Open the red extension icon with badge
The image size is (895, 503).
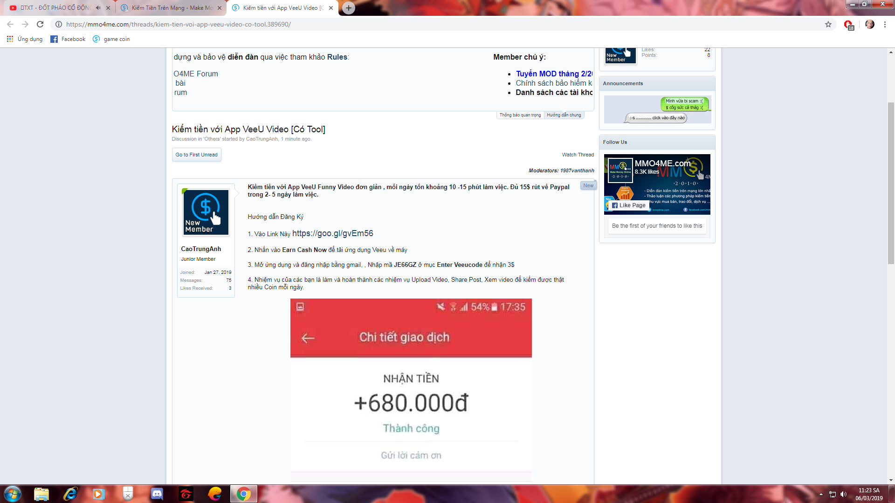coord(848,25)
